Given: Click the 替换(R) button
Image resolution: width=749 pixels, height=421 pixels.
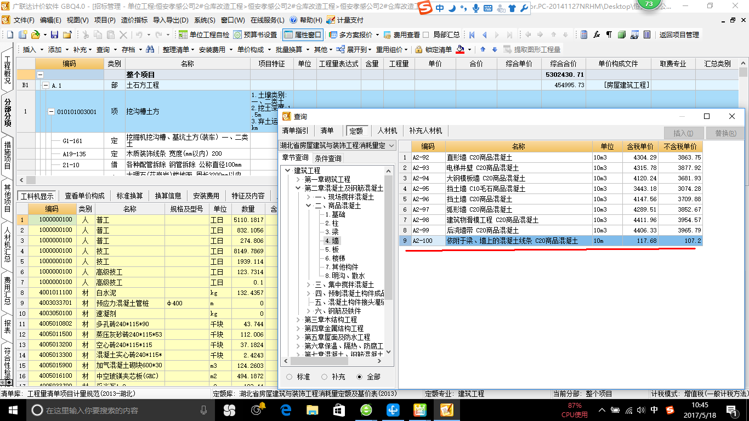Looking at the screenshot, I should pyautogui.click(x=725, y=133).
